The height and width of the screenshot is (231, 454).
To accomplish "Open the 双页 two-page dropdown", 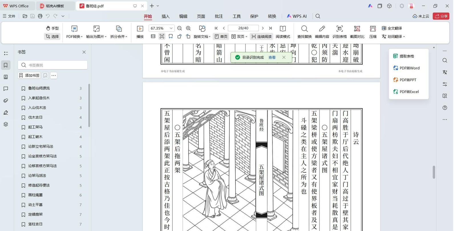I will 239,36.
